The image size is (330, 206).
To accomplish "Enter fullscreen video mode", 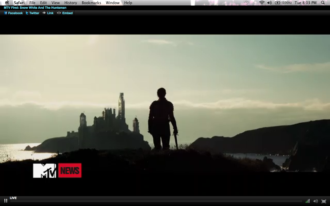I will [324, 201].
